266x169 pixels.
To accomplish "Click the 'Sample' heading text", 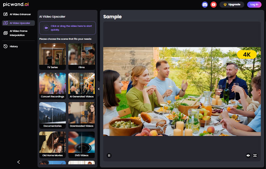I will [x=112, y=17].
